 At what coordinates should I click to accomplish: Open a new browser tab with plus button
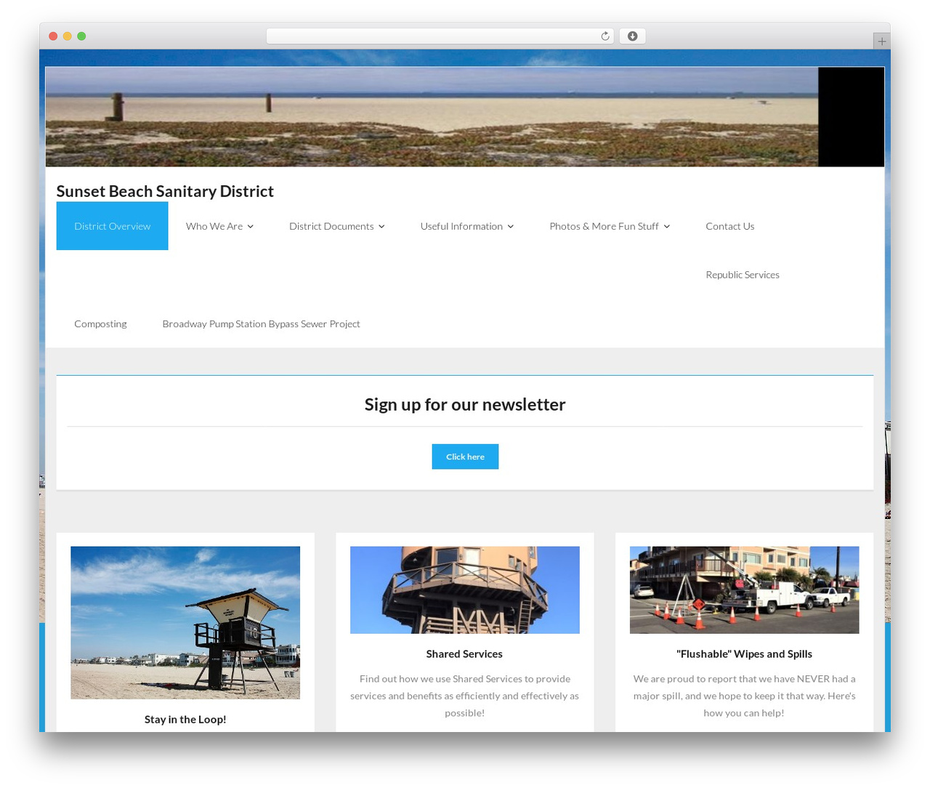881,41
